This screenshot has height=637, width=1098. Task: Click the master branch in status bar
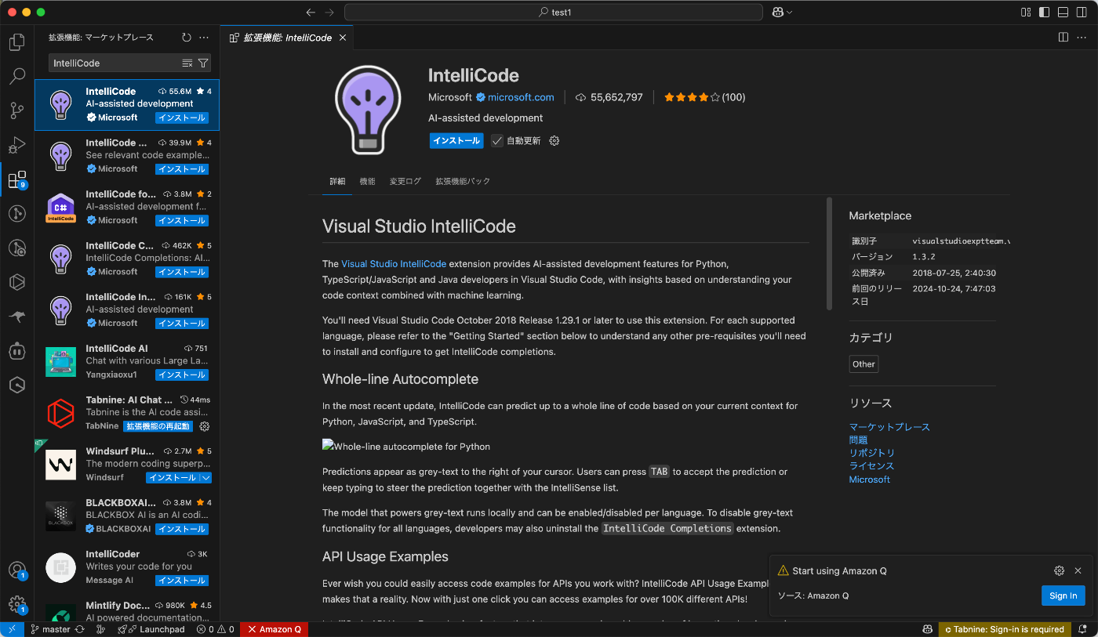(x=50, y=629)
